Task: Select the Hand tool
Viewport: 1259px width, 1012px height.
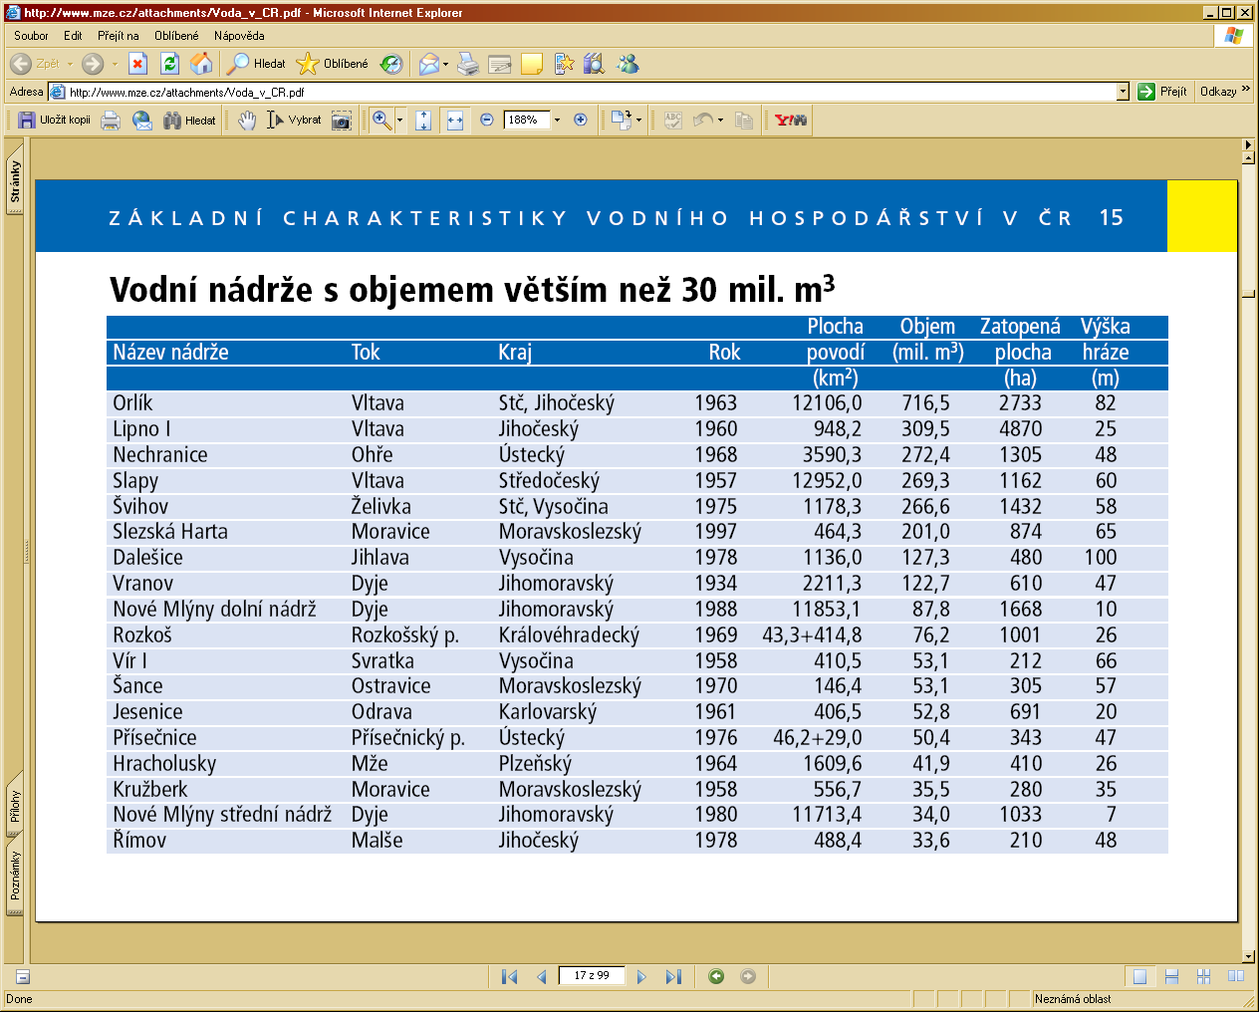Action: (247, 121)
